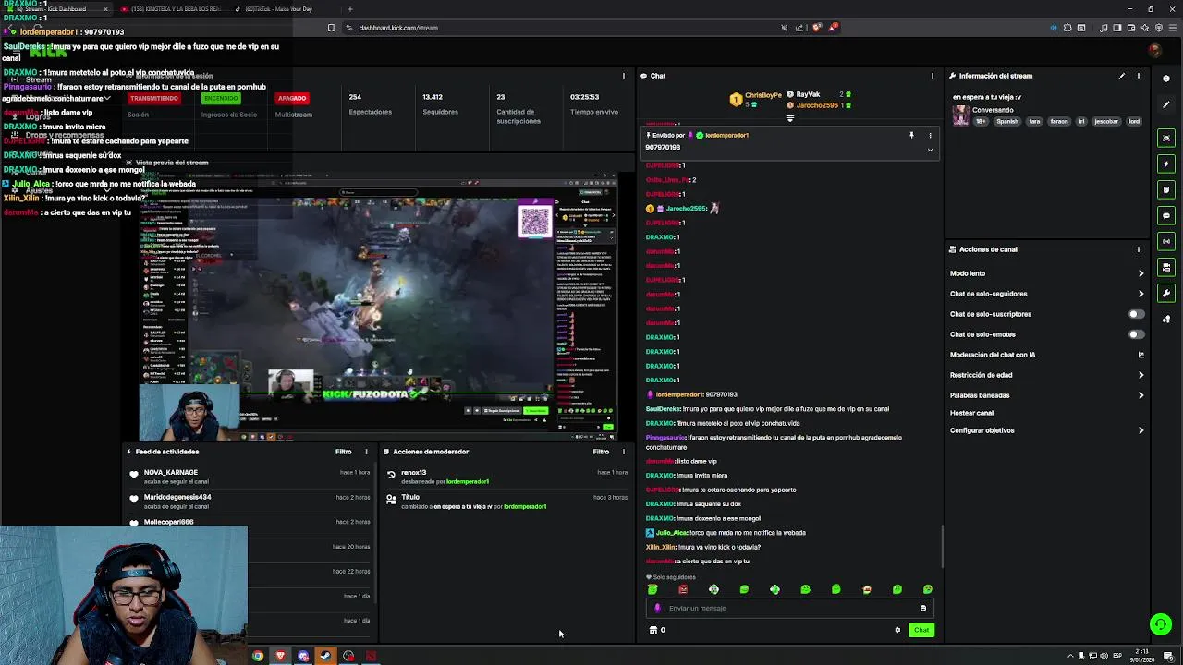Select NOVA_KARNAGE in activity feed

click(170, 472)
